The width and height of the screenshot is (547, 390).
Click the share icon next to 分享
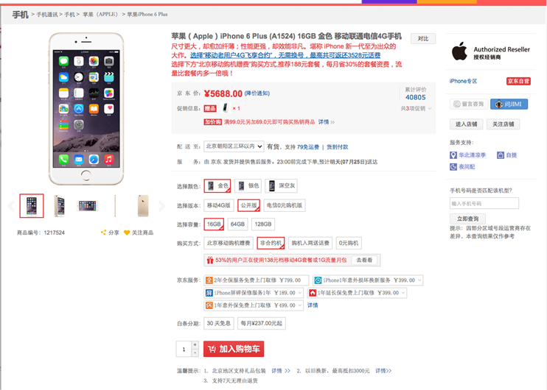coord(104,233)
